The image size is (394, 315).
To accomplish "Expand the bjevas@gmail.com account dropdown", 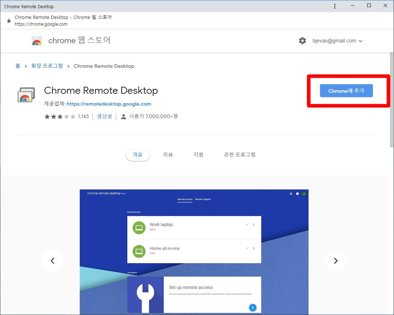I will tap(337, 41).
